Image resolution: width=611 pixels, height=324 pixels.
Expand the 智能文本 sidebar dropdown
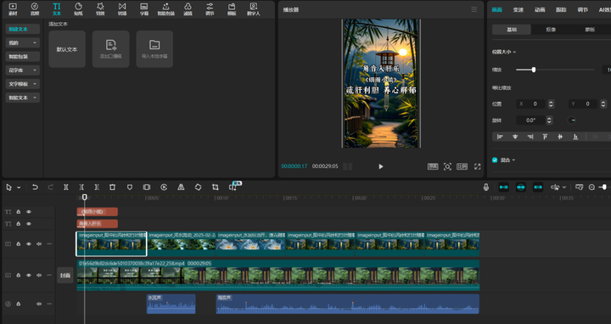coord(23,98)
